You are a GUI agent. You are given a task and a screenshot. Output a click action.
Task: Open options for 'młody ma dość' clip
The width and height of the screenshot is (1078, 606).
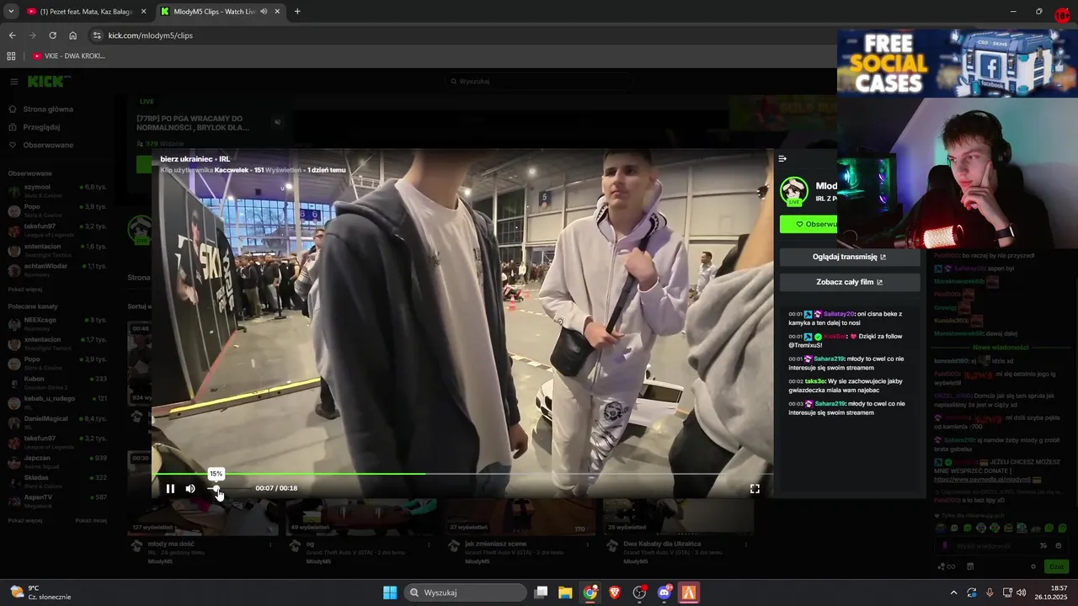point(270,545)
